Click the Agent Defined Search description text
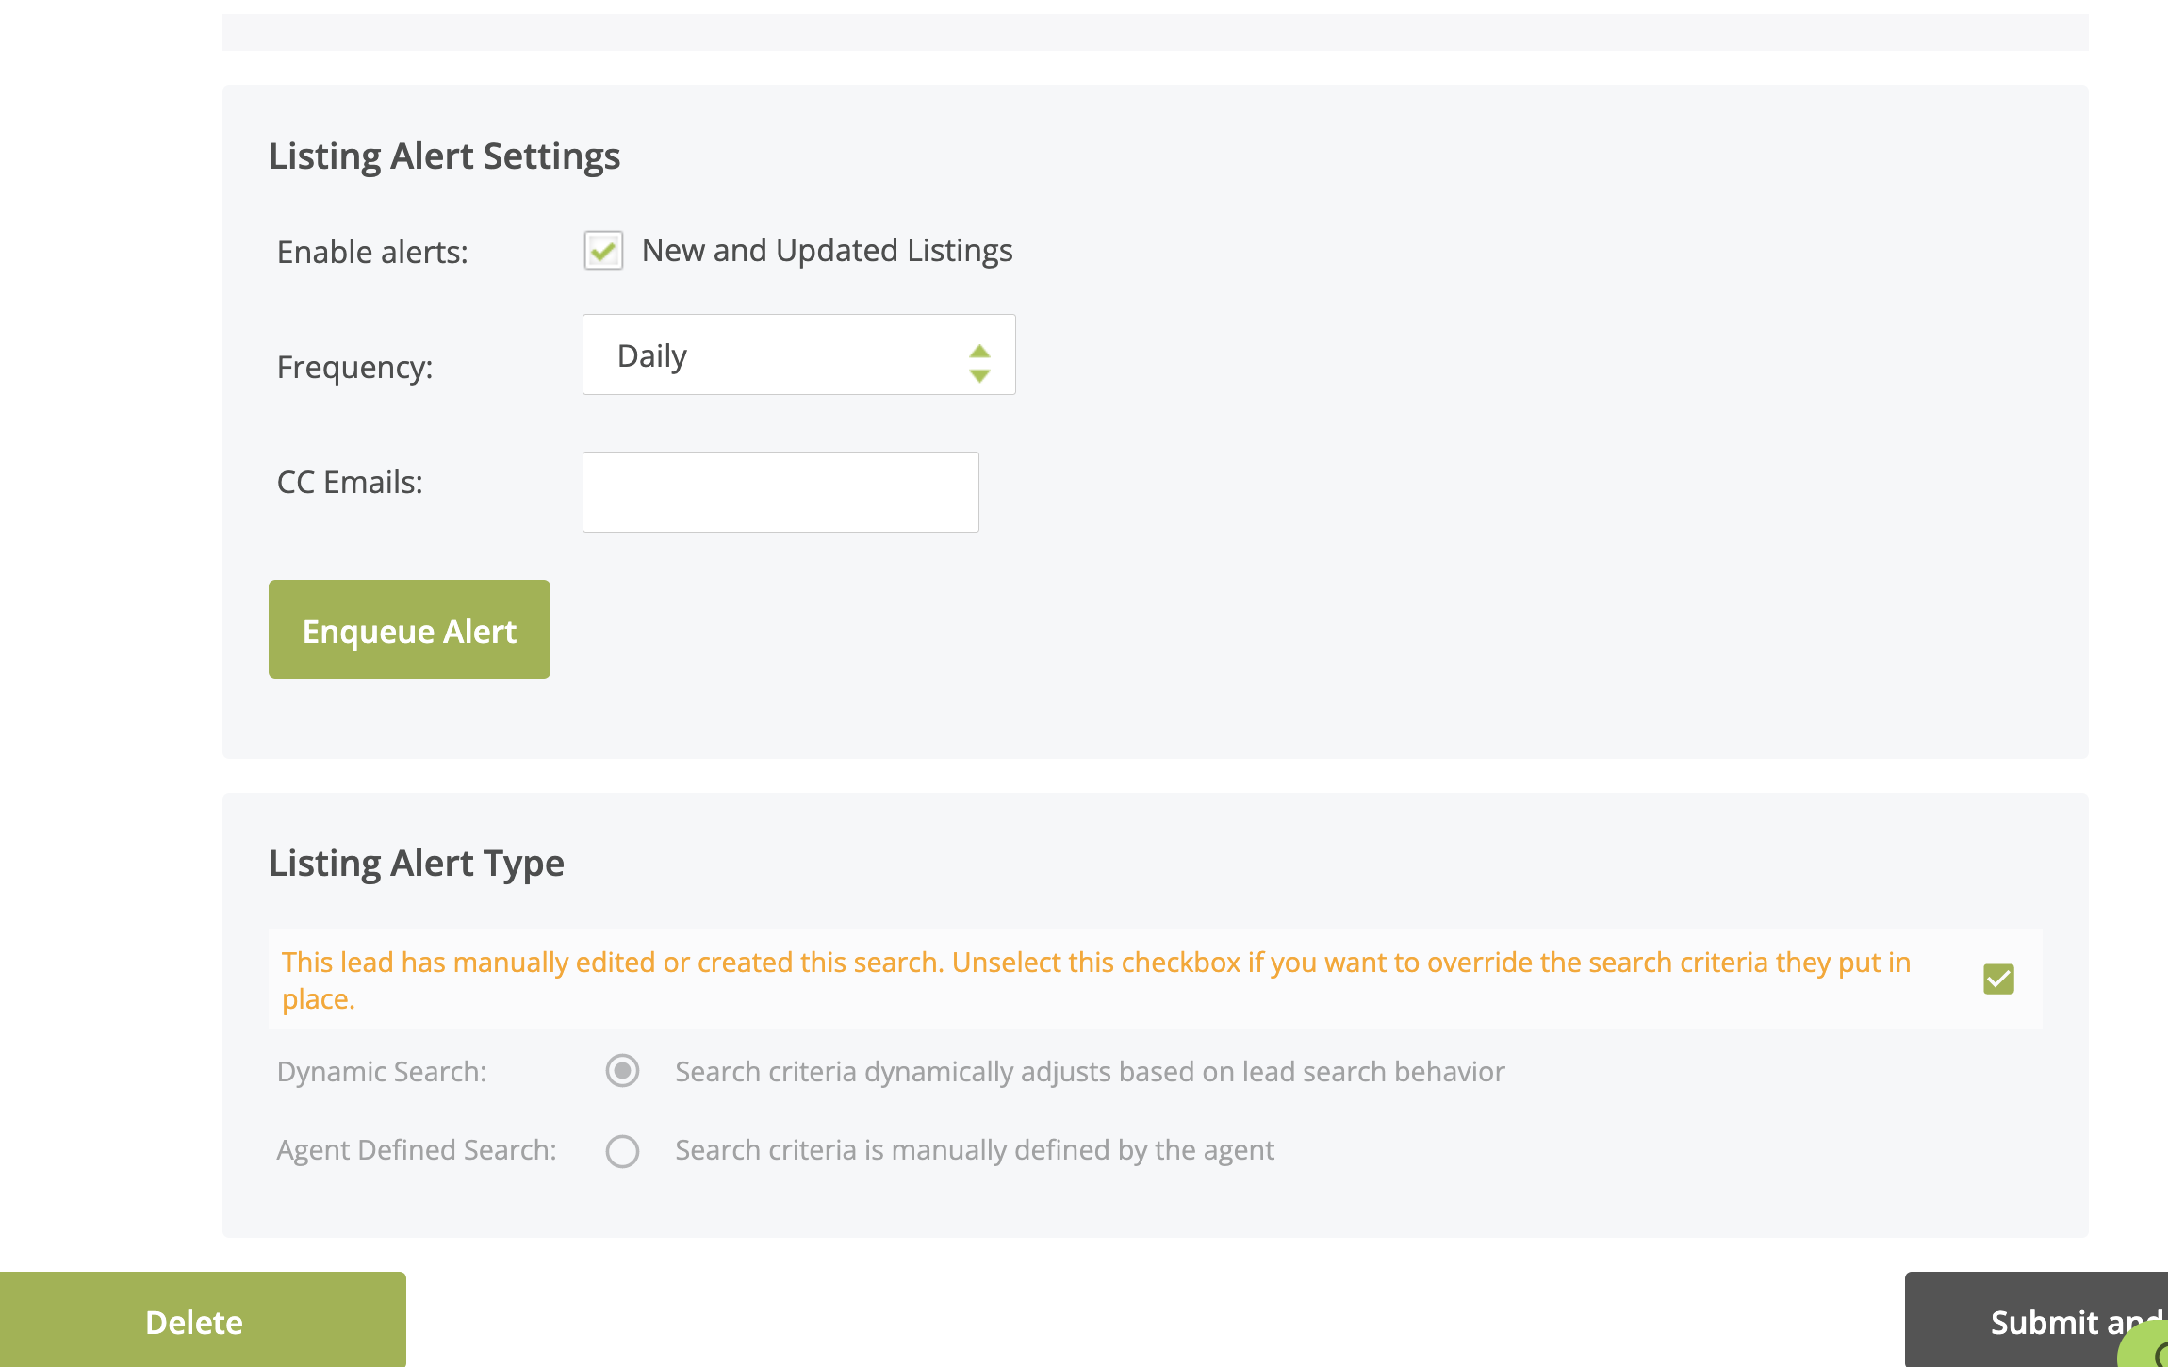This screenshot has height=1367, width=2168. 974,1149
